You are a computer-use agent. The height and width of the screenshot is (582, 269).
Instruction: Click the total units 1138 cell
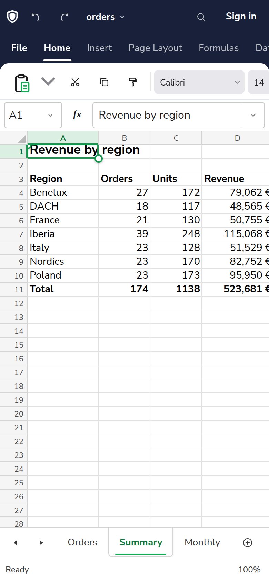point(176,289)
